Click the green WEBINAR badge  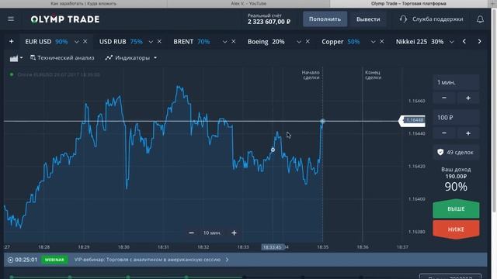(54, 260)
